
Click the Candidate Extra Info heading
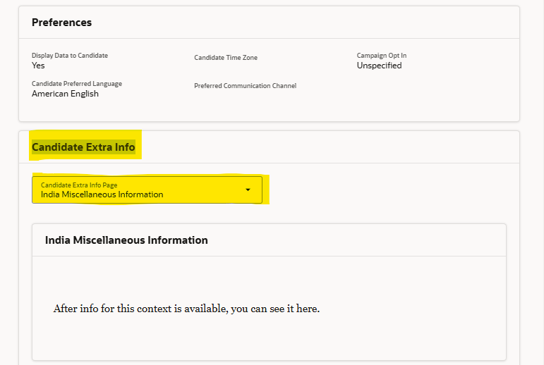pyautogui.click(x=83, y=147)
